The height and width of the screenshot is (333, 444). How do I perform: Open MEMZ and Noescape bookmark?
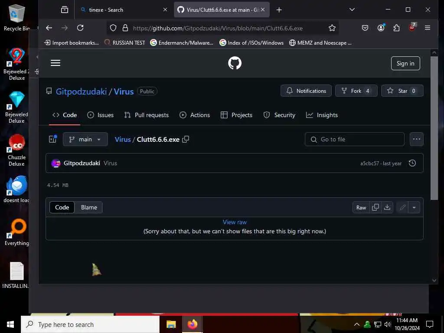tap(320, 43)
